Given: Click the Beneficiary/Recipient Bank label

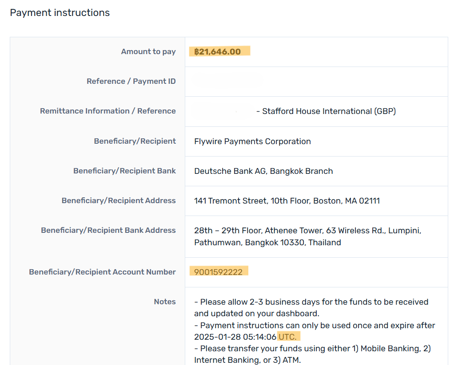Looking at the screenshot, I should click(124, 171).
